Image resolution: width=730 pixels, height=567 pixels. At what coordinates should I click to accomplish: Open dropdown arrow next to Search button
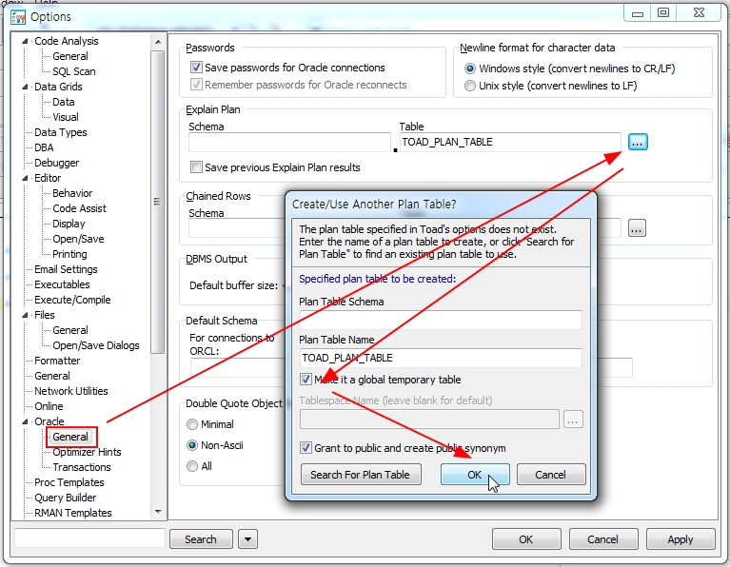click(x=247, y=539)
